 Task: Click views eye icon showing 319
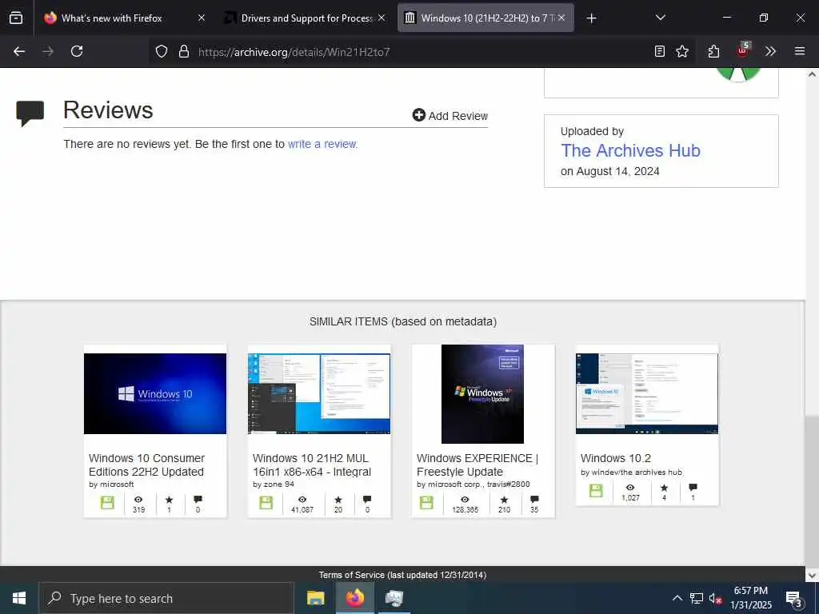pos(138,500)
